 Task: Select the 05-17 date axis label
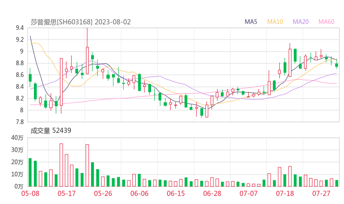click(66, 193)
